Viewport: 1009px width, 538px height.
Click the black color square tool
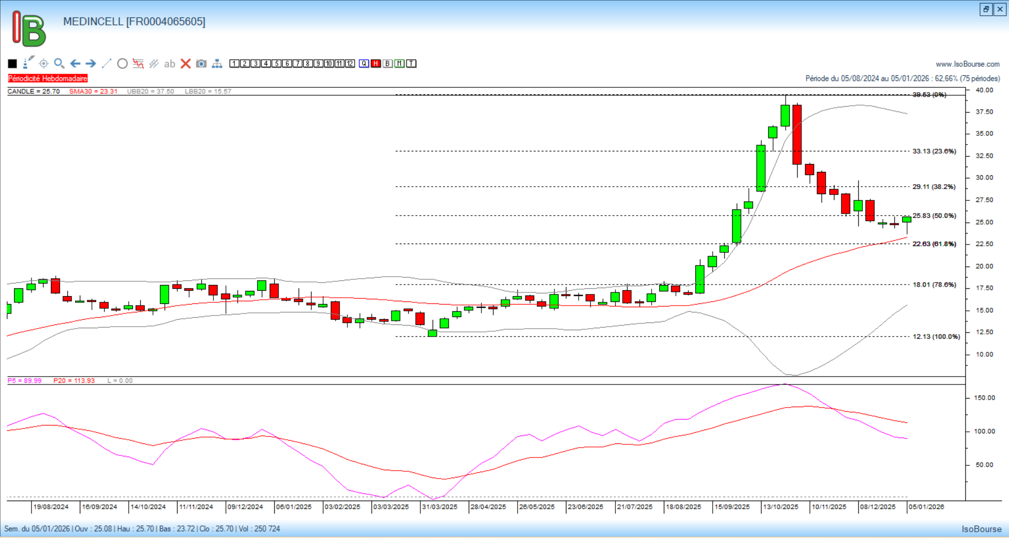click(x=13, y=64)
